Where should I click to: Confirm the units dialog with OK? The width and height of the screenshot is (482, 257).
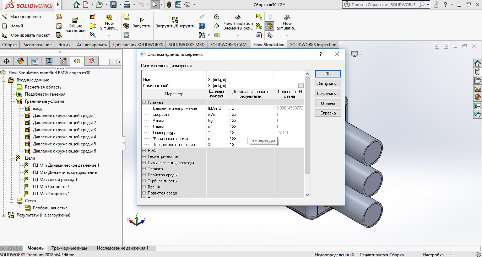click(328, 74)
